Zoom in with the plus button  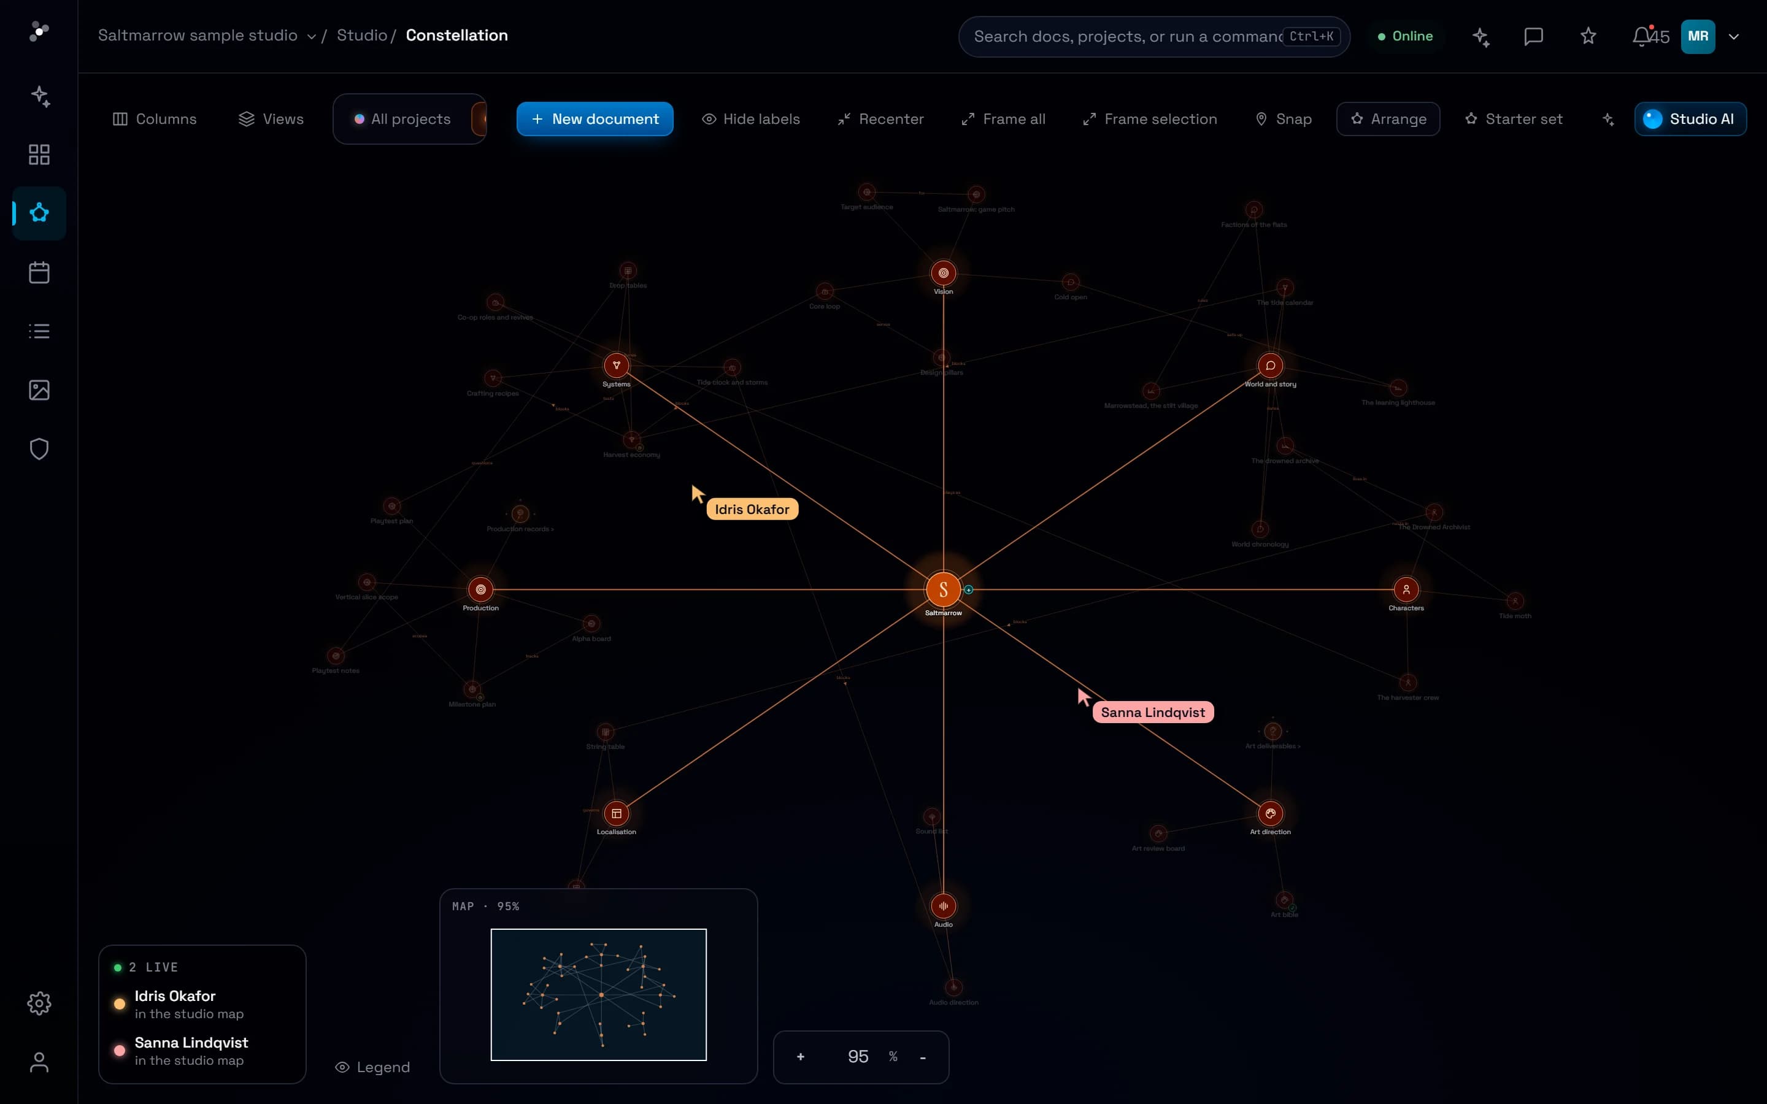coord(800,1057)
